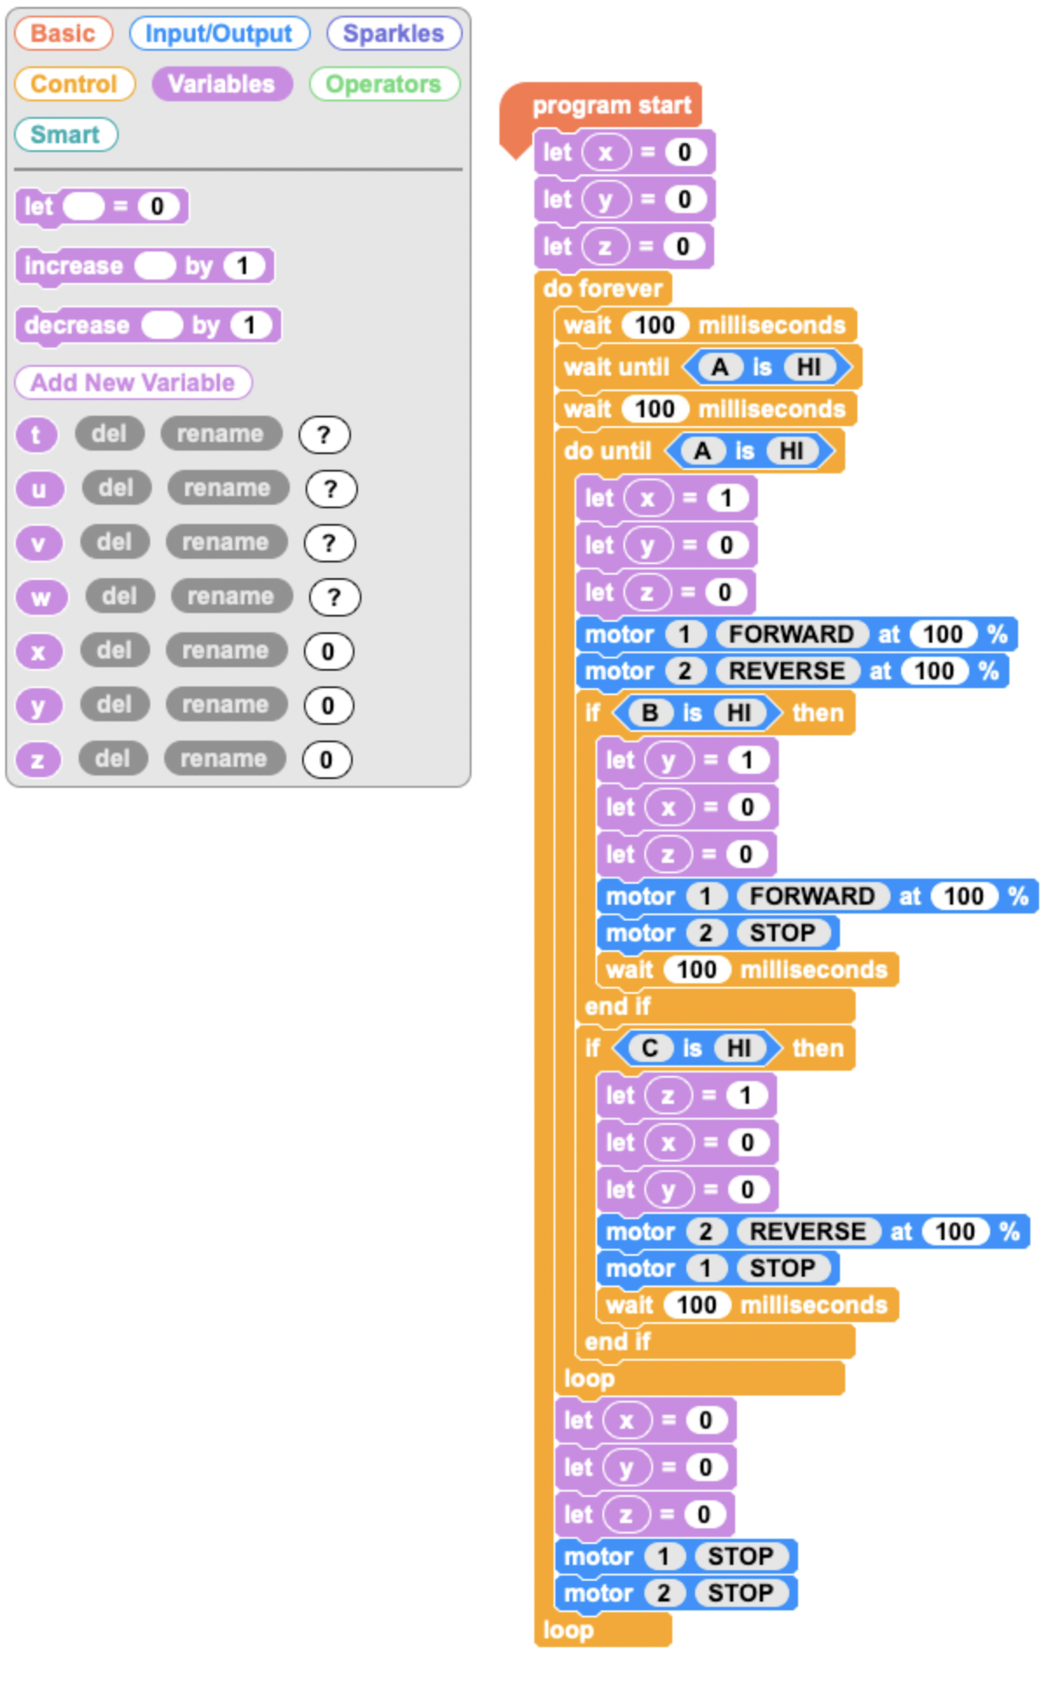Open the Basic block category

[63, 33]
